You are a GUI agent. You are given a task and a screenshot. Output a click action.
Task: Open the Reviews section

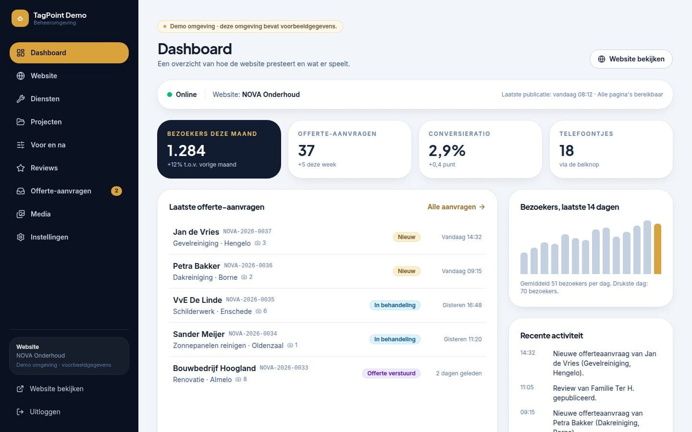click(x=69, y=168)
